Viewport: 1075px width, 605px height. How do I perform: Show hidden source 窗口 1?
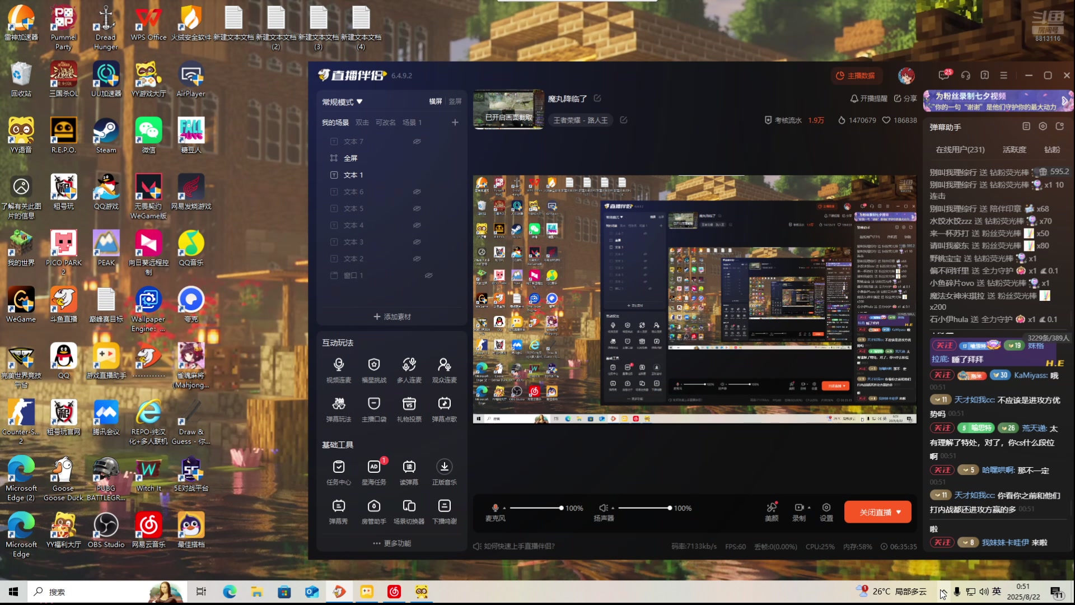(x=429, y=276)
